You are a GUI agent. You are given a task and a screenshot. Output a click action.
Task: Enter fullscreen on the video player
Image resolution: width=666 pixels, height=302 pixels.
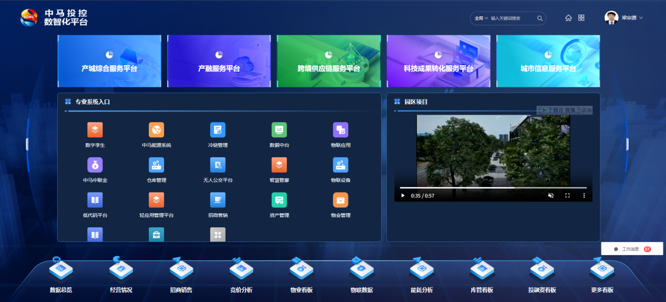click(x=567, y=195)
